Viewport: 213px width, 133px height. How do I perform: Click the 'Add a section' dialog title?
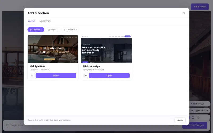pyautogui.click(x=38, y=13)
